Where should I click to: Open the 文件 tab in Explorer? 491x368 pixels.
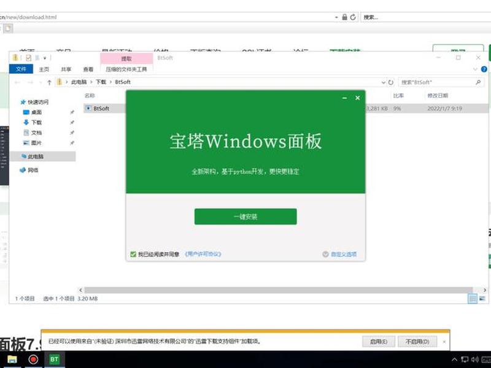click(x=21, y=69)
